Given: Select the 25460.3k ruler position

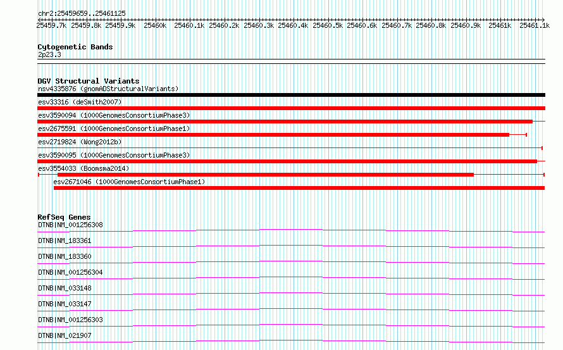Looking at the screenshot, I should (259, 25).
